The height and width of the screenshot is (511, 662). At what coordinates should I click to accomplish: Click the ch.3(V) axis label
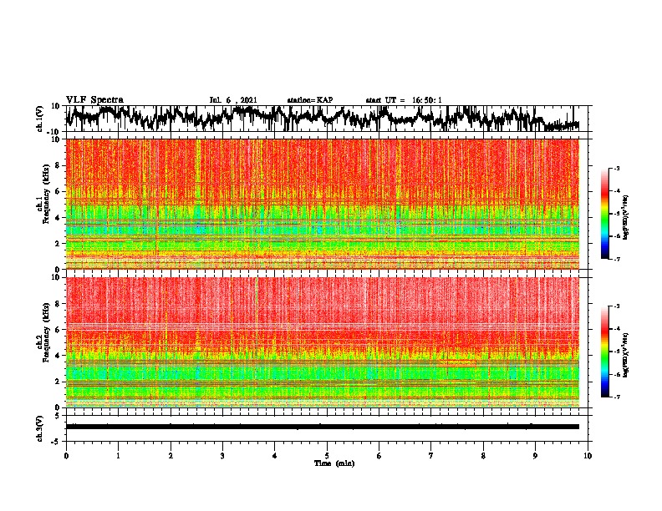point(40,428)
